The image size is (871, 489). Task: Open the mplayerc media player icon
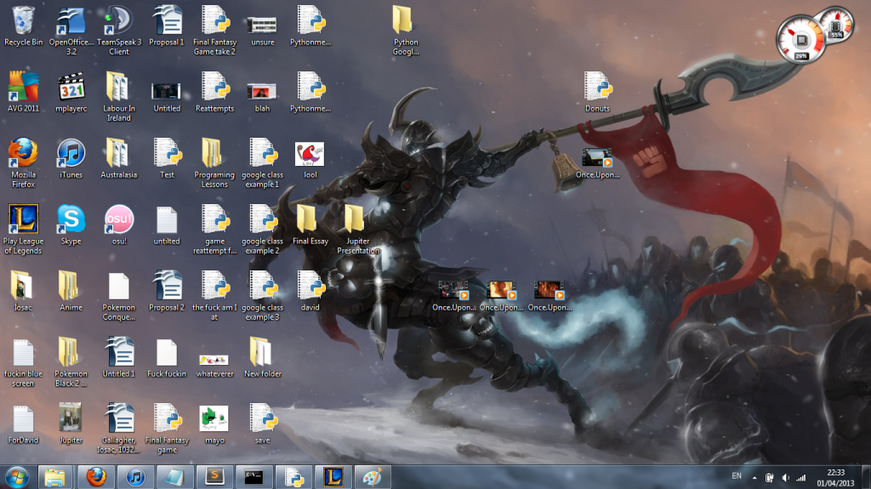(71, 87)
